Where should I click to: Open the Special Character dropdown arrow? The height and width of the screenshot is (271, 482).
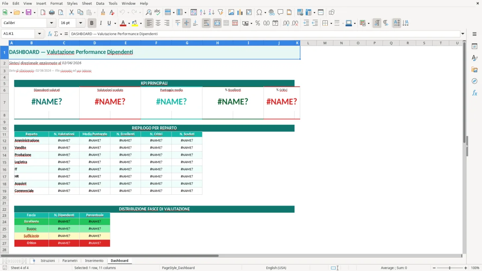(265, 12)
